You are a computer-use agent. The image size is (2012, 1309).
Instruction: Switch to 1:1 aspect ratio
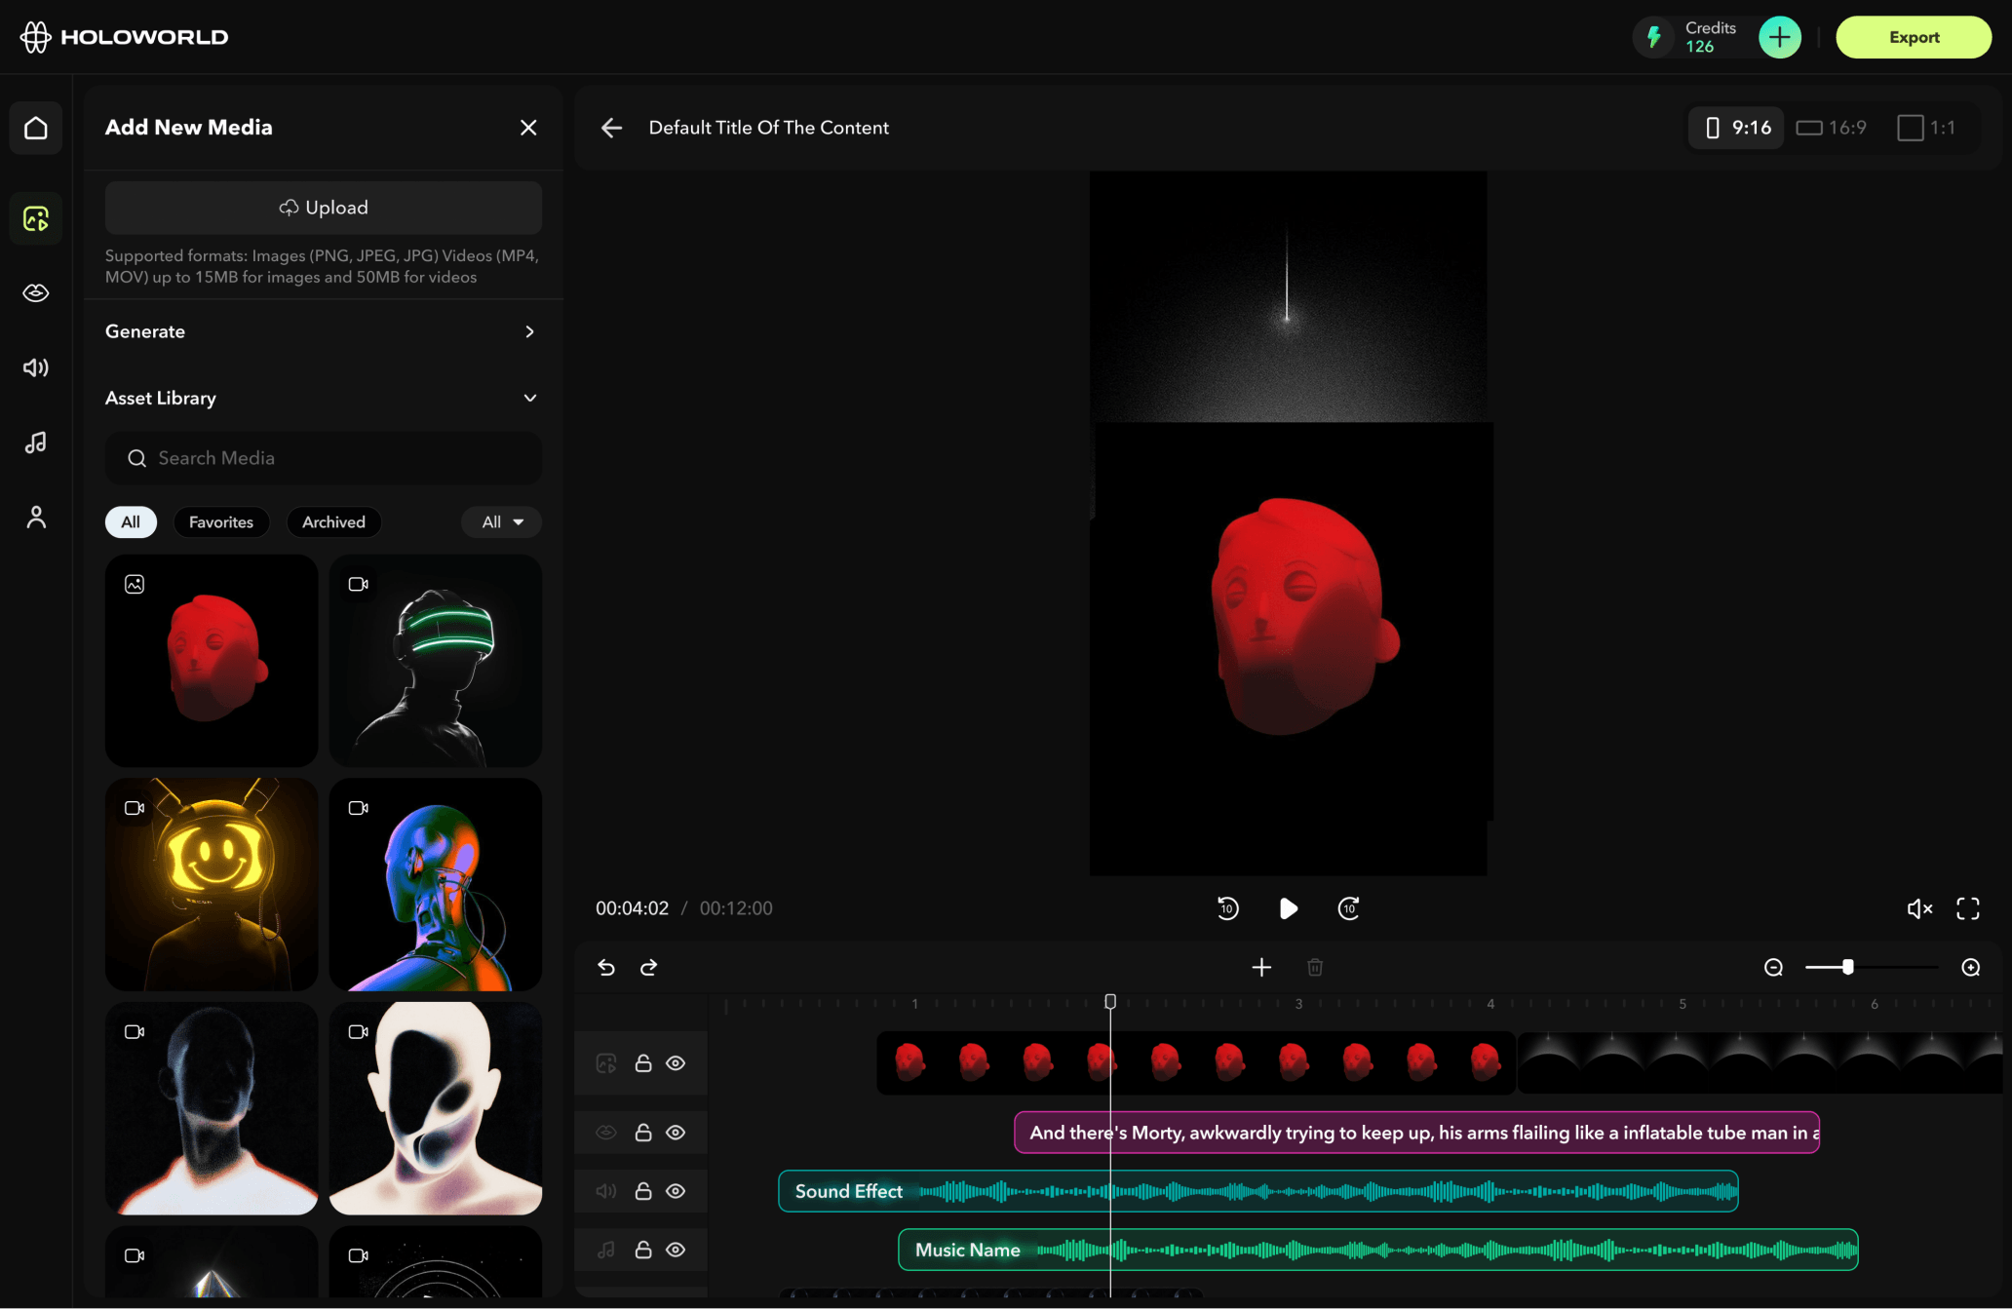[x=1926, y=128]
